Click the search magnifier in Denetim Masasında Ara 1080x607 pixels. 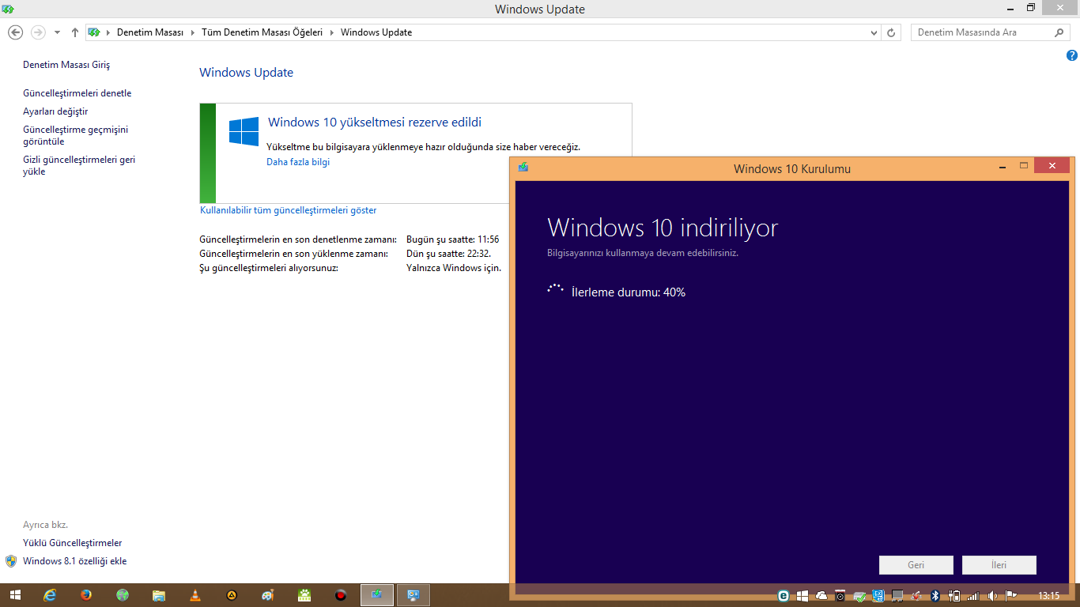1059,32
